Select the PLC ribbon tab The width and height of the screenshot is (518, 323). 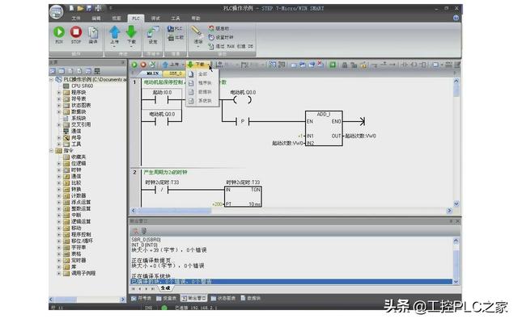pyautogui.click(x=136, y=19)
